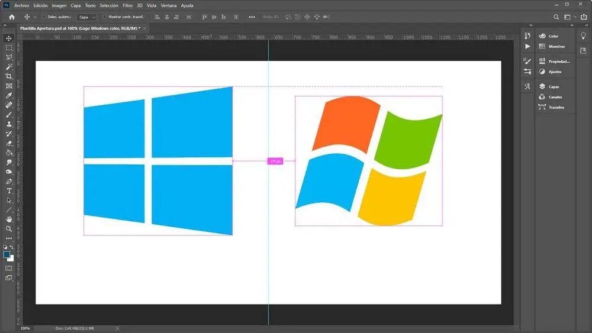The height and width of the screenshot is (333, 592).
Task: Enable the Selec. autom. checkbox
Action: 44,17
